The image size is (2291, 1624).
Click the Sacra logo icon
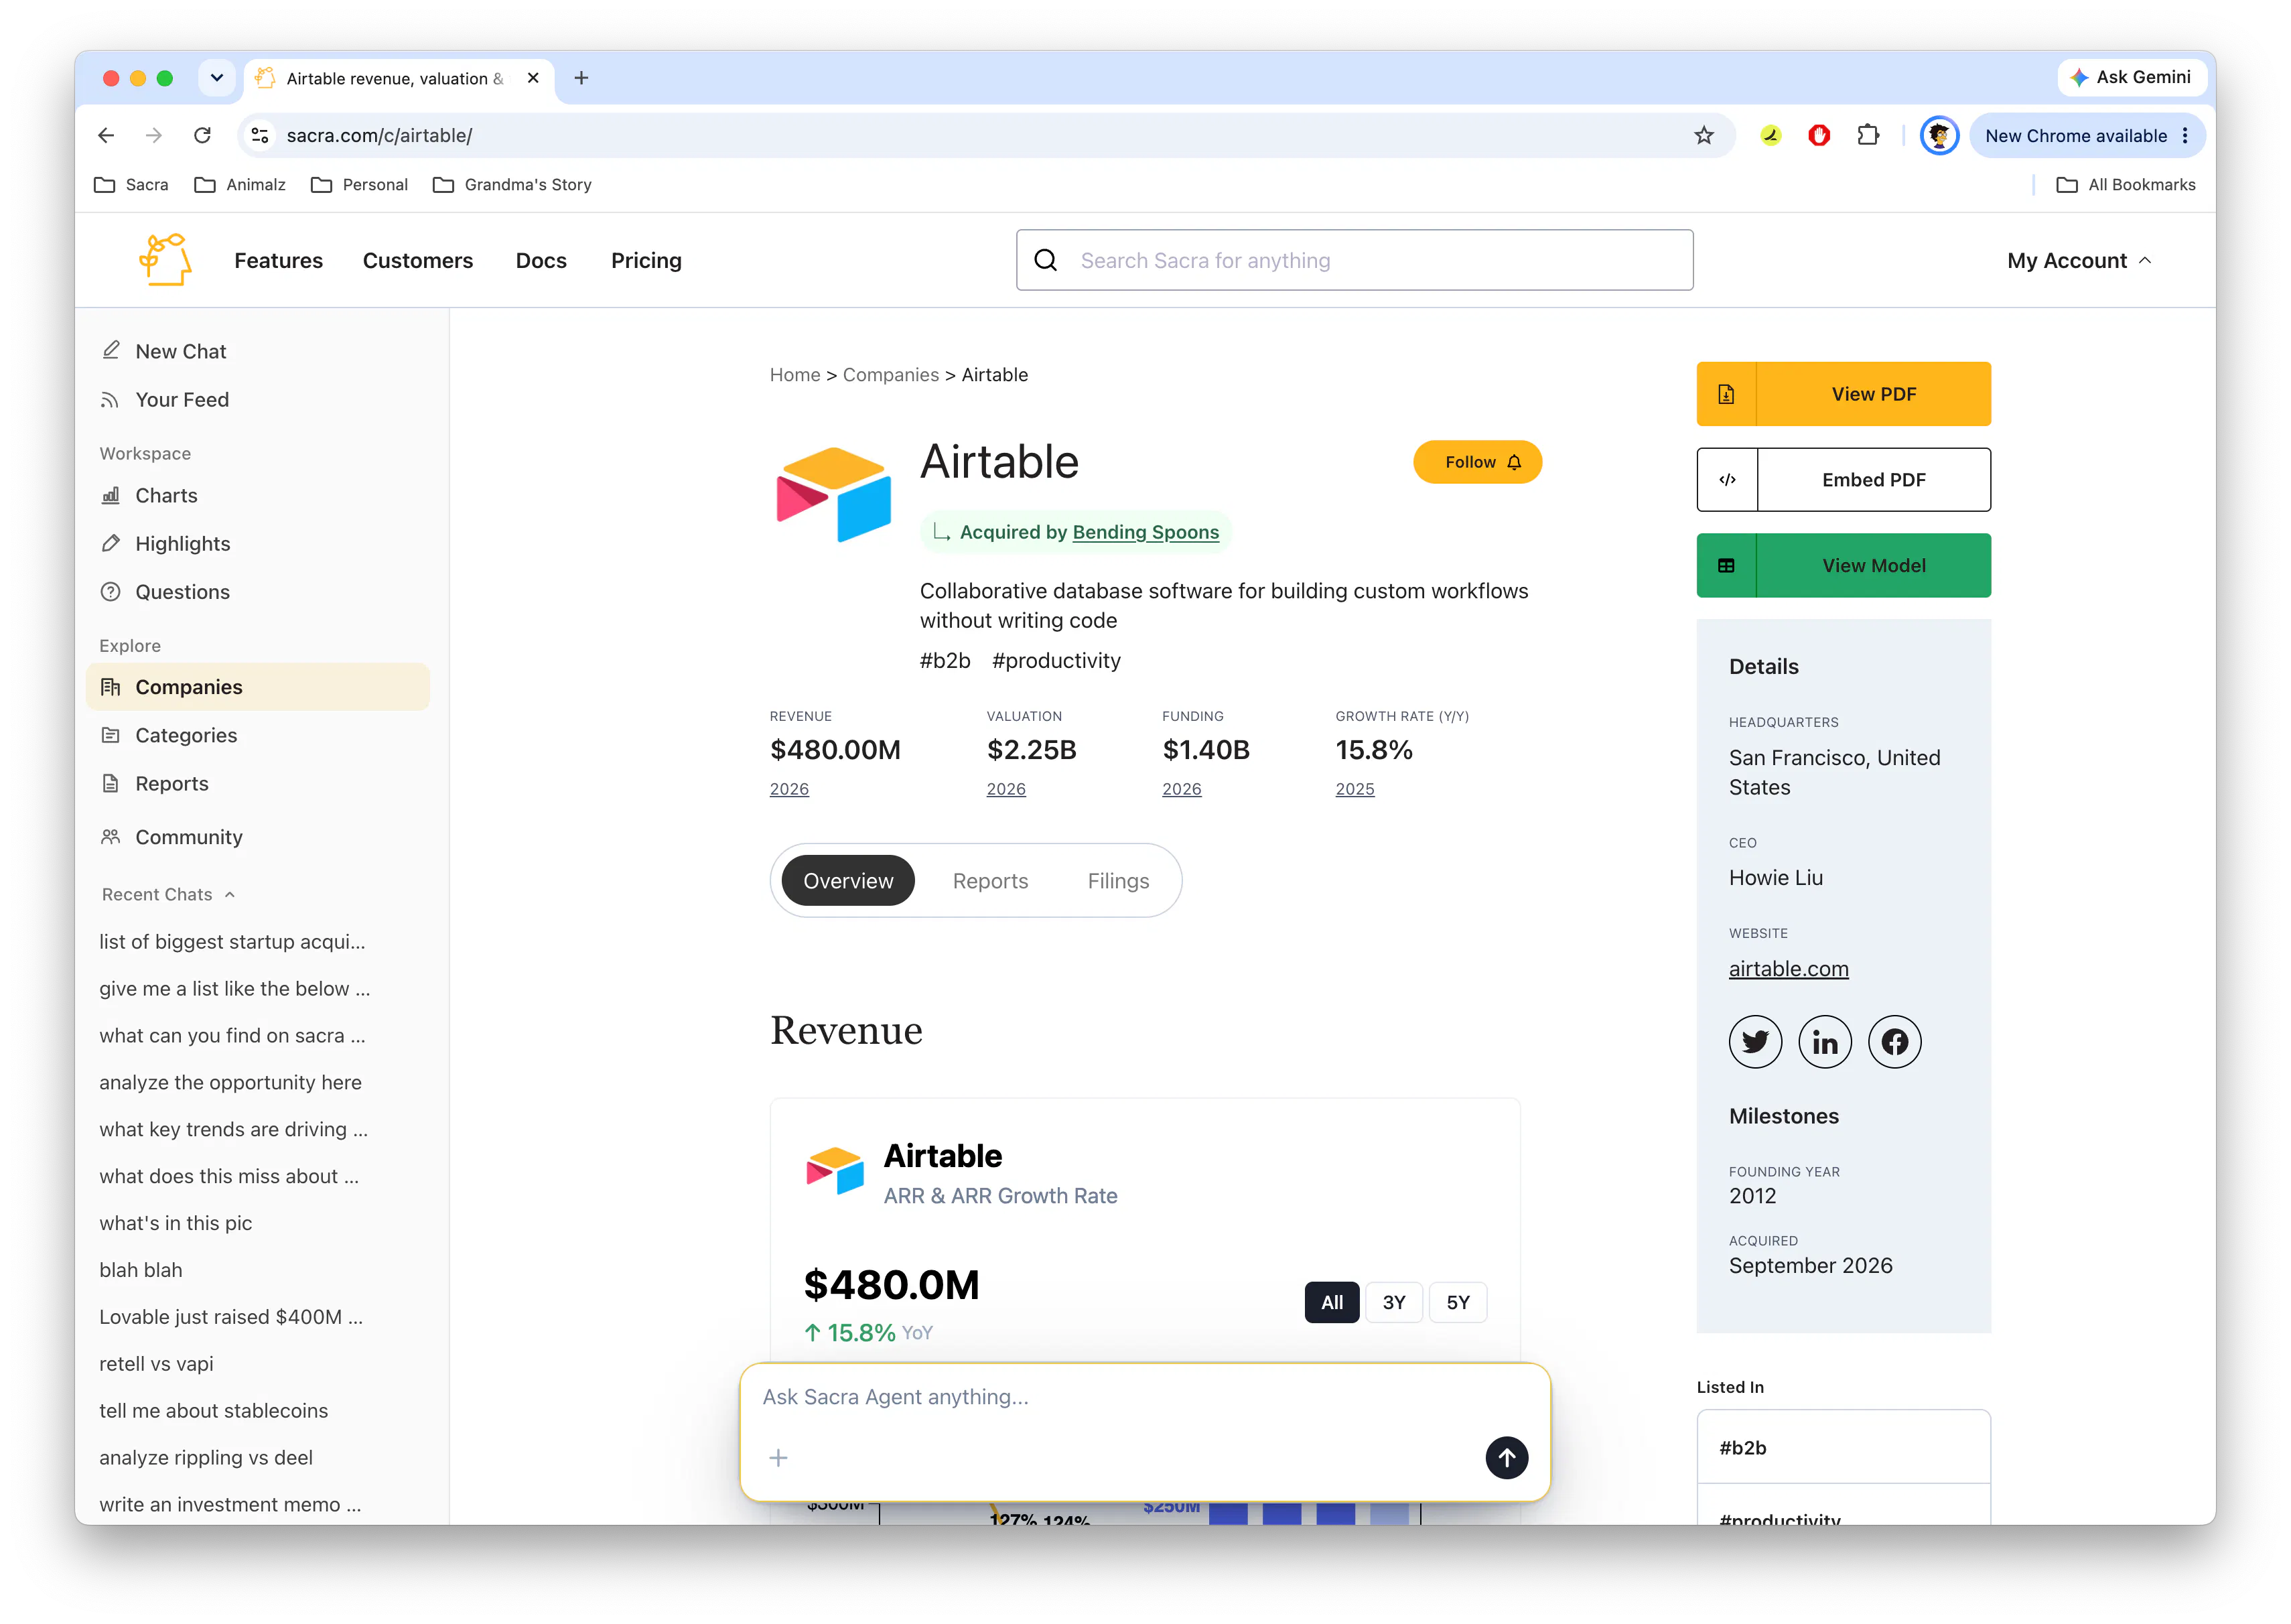pyautogui.click(x=165, y=260)
